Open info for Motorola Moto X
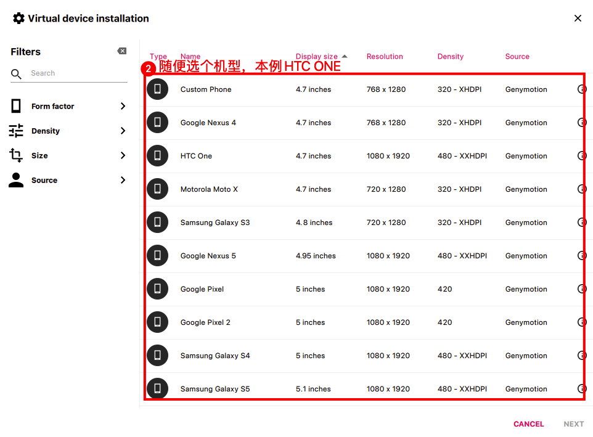The height and width of the screenshot is (437, 593). (581, 189)
